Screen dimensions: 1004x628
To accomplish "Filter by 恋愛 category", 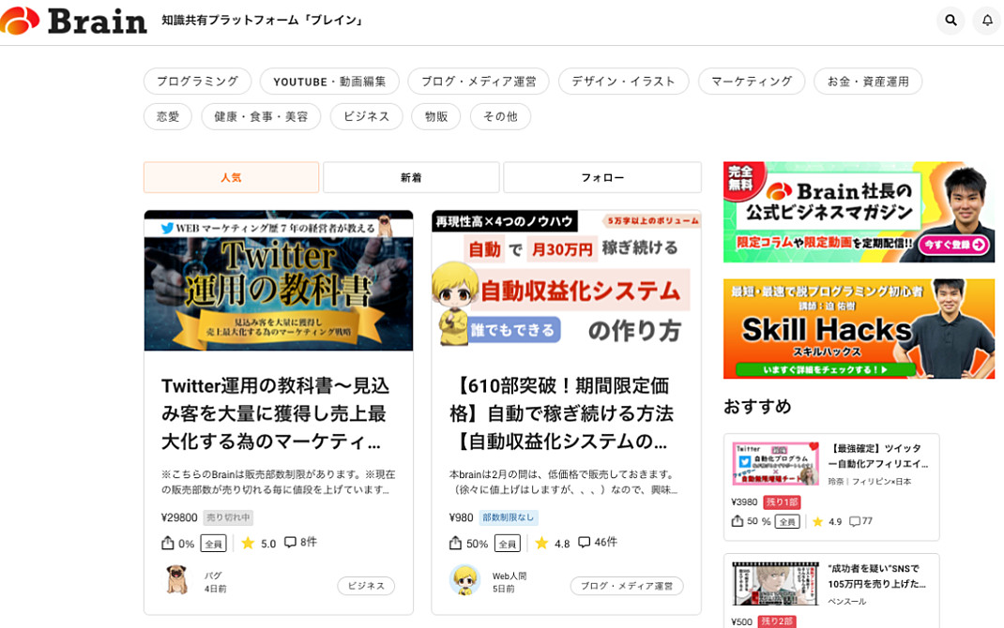I will coord(168,116).
